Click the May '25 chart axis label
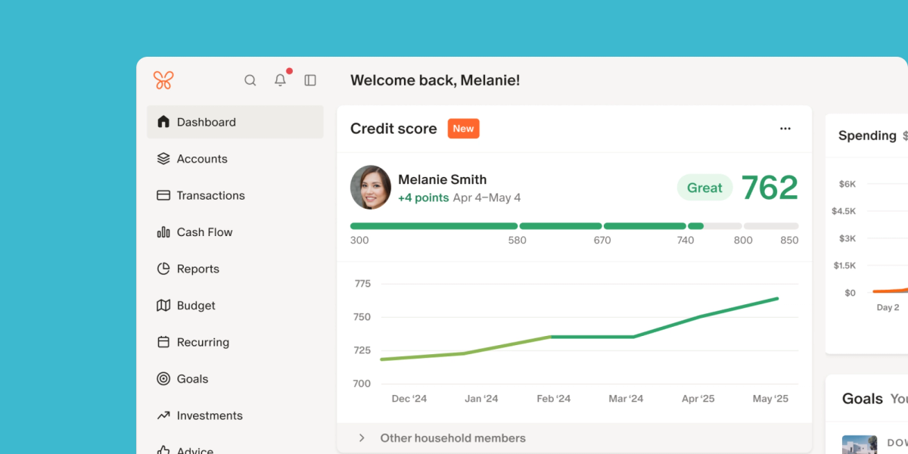Screen dimensions: 908x454 point(770,399)
